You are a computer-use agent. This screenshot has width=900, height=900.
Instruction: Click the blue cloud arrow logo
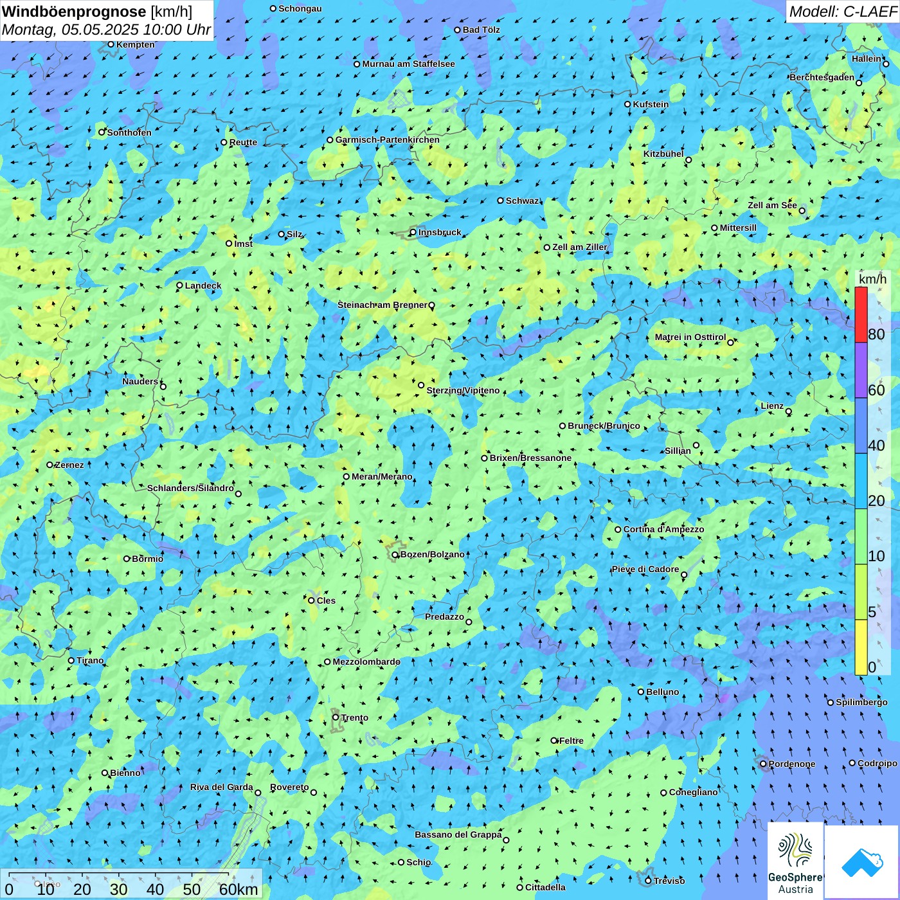point(862,862)
